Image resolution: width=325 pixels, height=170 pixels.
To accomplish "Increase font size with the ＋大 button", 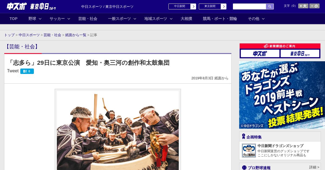I will point(303,6).
